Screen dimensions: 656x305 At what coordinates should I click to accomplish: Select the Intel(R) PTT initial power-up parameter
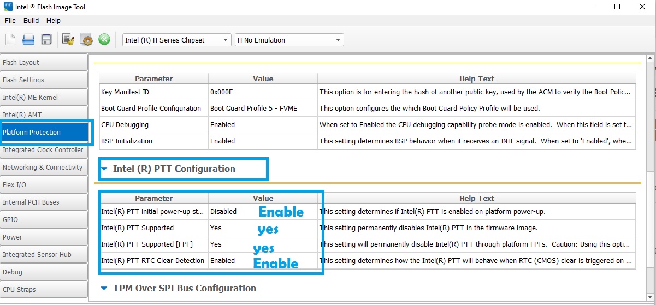[153, 211]
